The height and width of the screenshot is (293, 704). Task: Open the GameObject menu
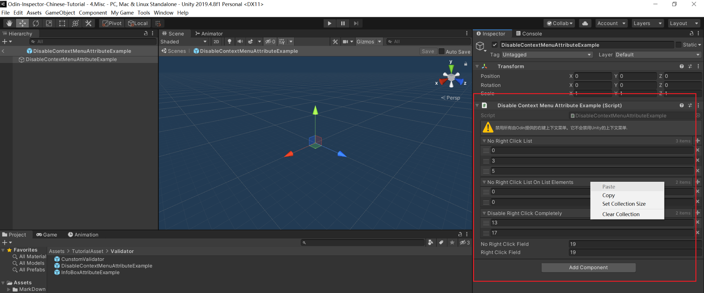click(60, 13)
